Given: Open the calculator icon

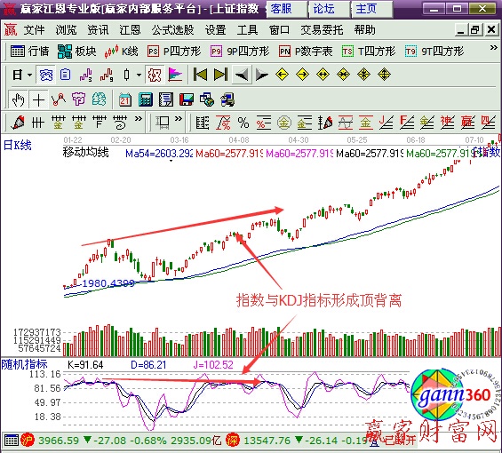Looking at the screenshot, I should pos(146,99).
